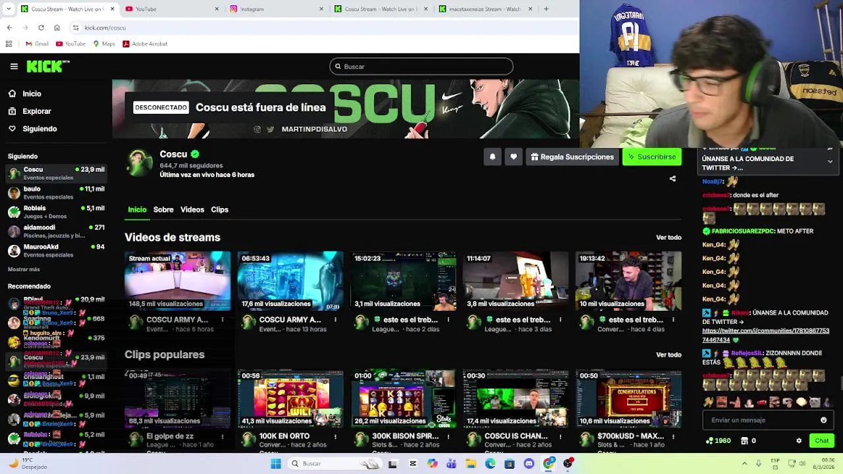843x474 pixels.
Task: Switch to the YouTube browser tab
Action: click(171, 9)
